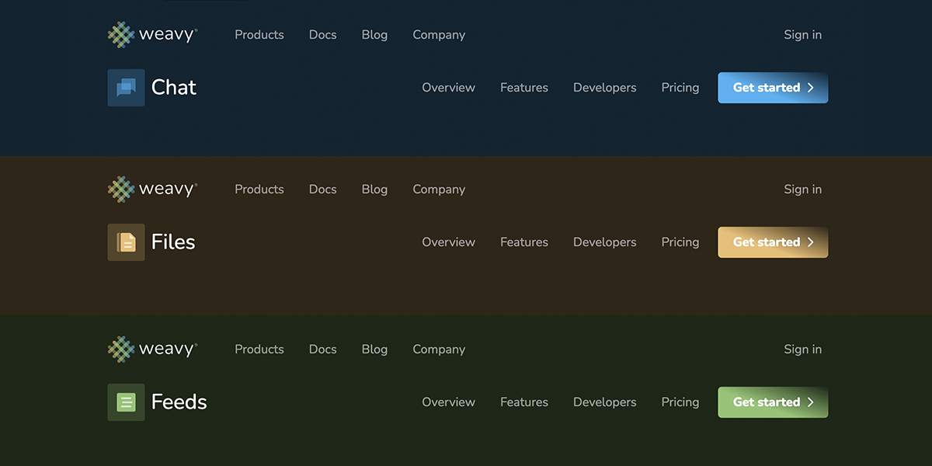Select Blog in the Feeds header navigation
The height and width of the screenshot is (466, 932).
[x=374, y=349]
